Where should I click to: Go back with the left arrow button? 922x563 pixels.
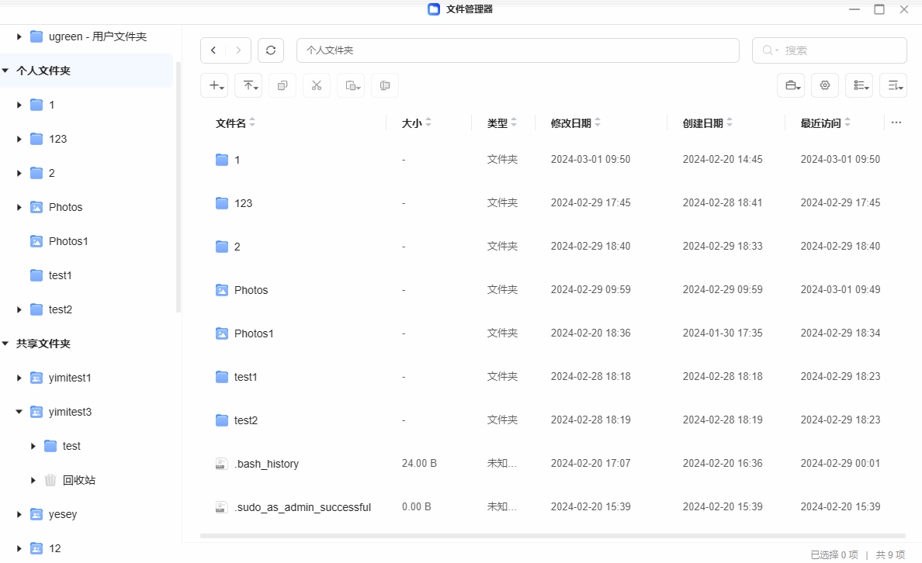pyautogui.click(x=213, y=50)
